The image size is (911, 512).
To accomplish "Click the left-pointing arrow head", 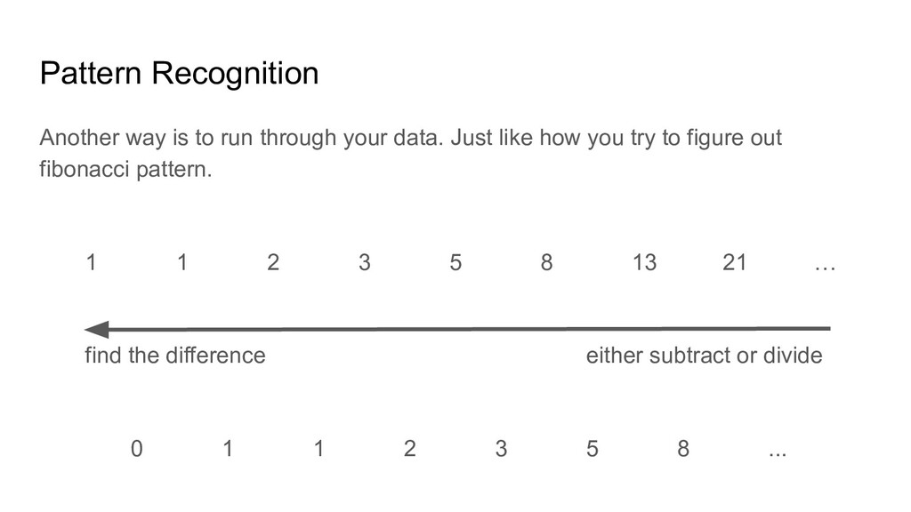I will (96, 329).
